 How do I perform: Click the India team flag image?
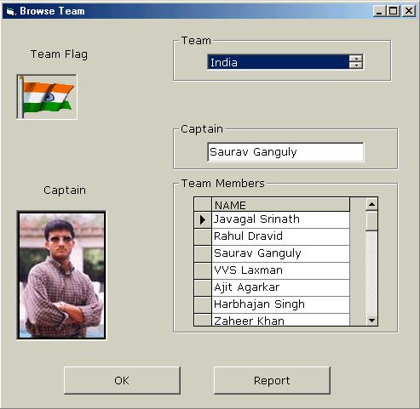coord(47,97)
